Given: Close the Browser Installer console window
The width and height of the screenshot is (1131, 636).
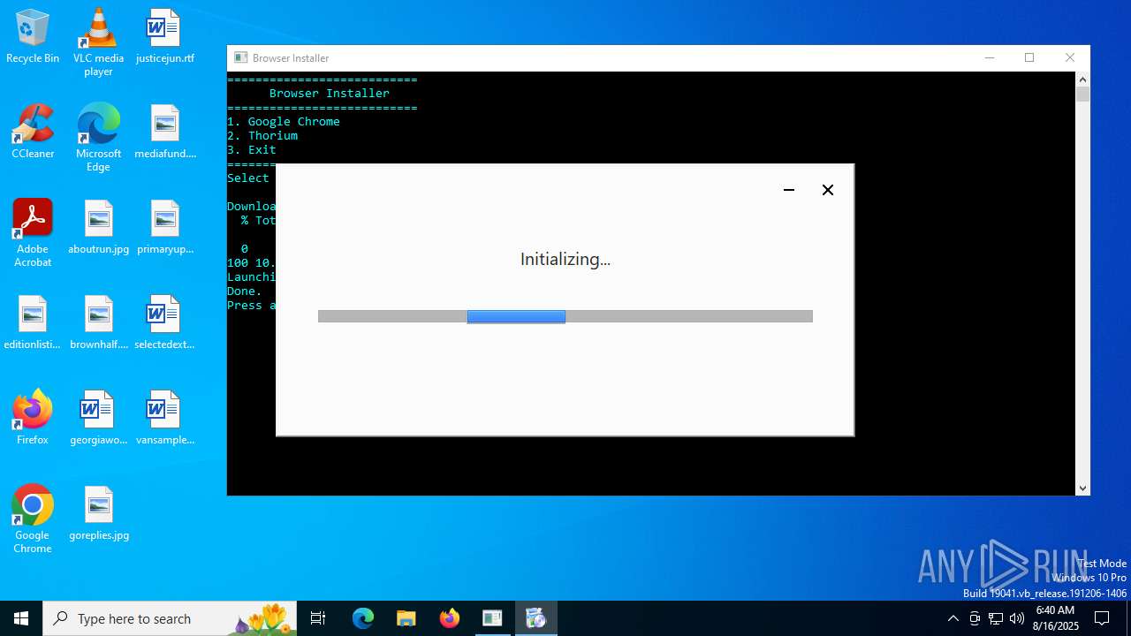Looking at the screenshot, I should click(x=1070, y=57).
